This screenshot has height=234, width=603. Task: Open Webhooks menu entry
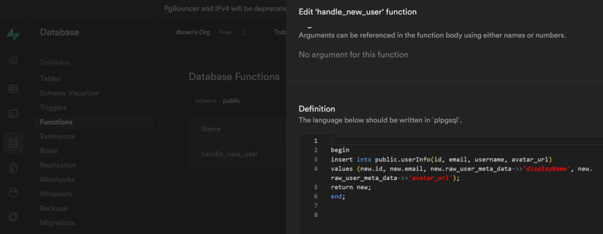click(57, 179)
